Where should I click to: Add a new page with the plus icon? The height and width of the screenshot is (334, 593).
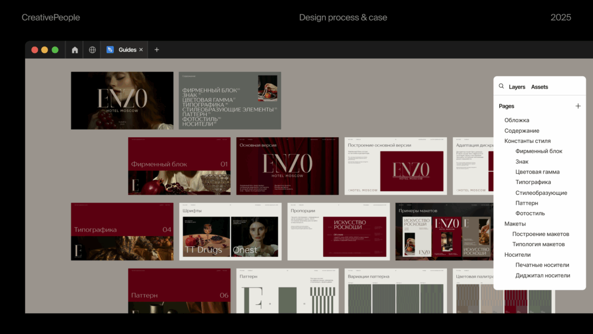(578, 106)
